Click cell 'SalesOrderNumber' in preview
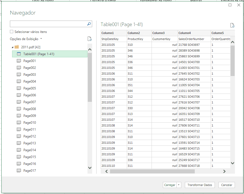Screen dimensions: 244x194 pos(194,39)
